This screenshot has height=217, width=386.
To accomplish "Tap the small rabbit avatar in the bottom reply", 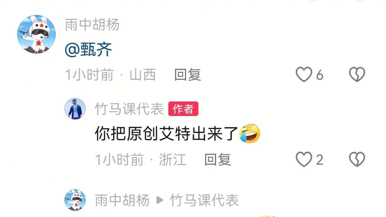I will point(75,200).
